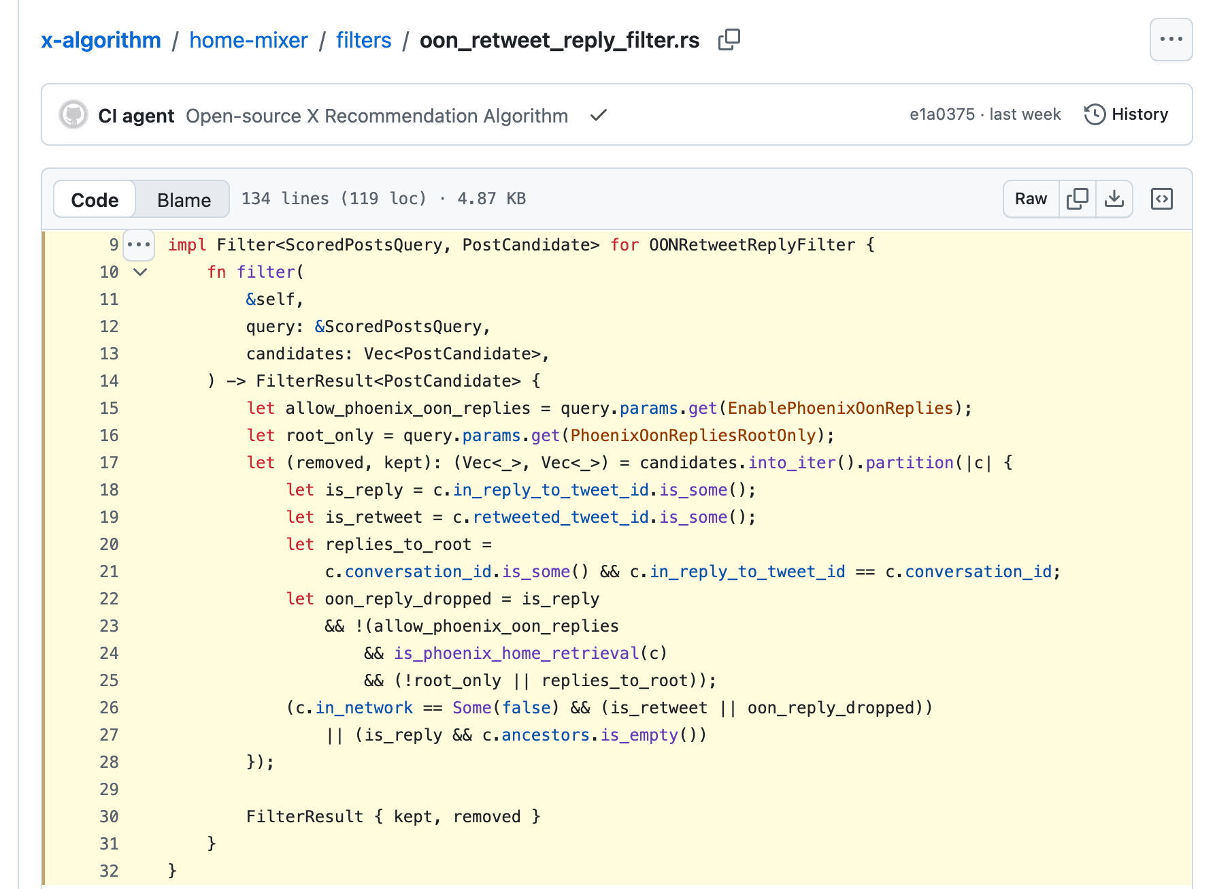Image resolution: width=1215 pixels, height=889 pixels.
Task: Copy raw file contents
Action: click(1078, 199)
